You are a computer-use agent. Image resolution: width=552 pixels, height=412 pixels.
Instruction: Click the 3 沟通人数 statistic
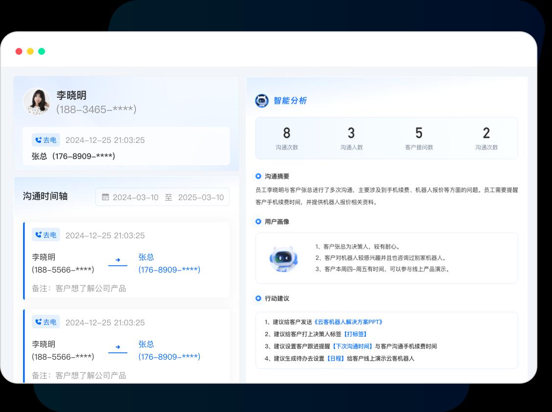351,138
